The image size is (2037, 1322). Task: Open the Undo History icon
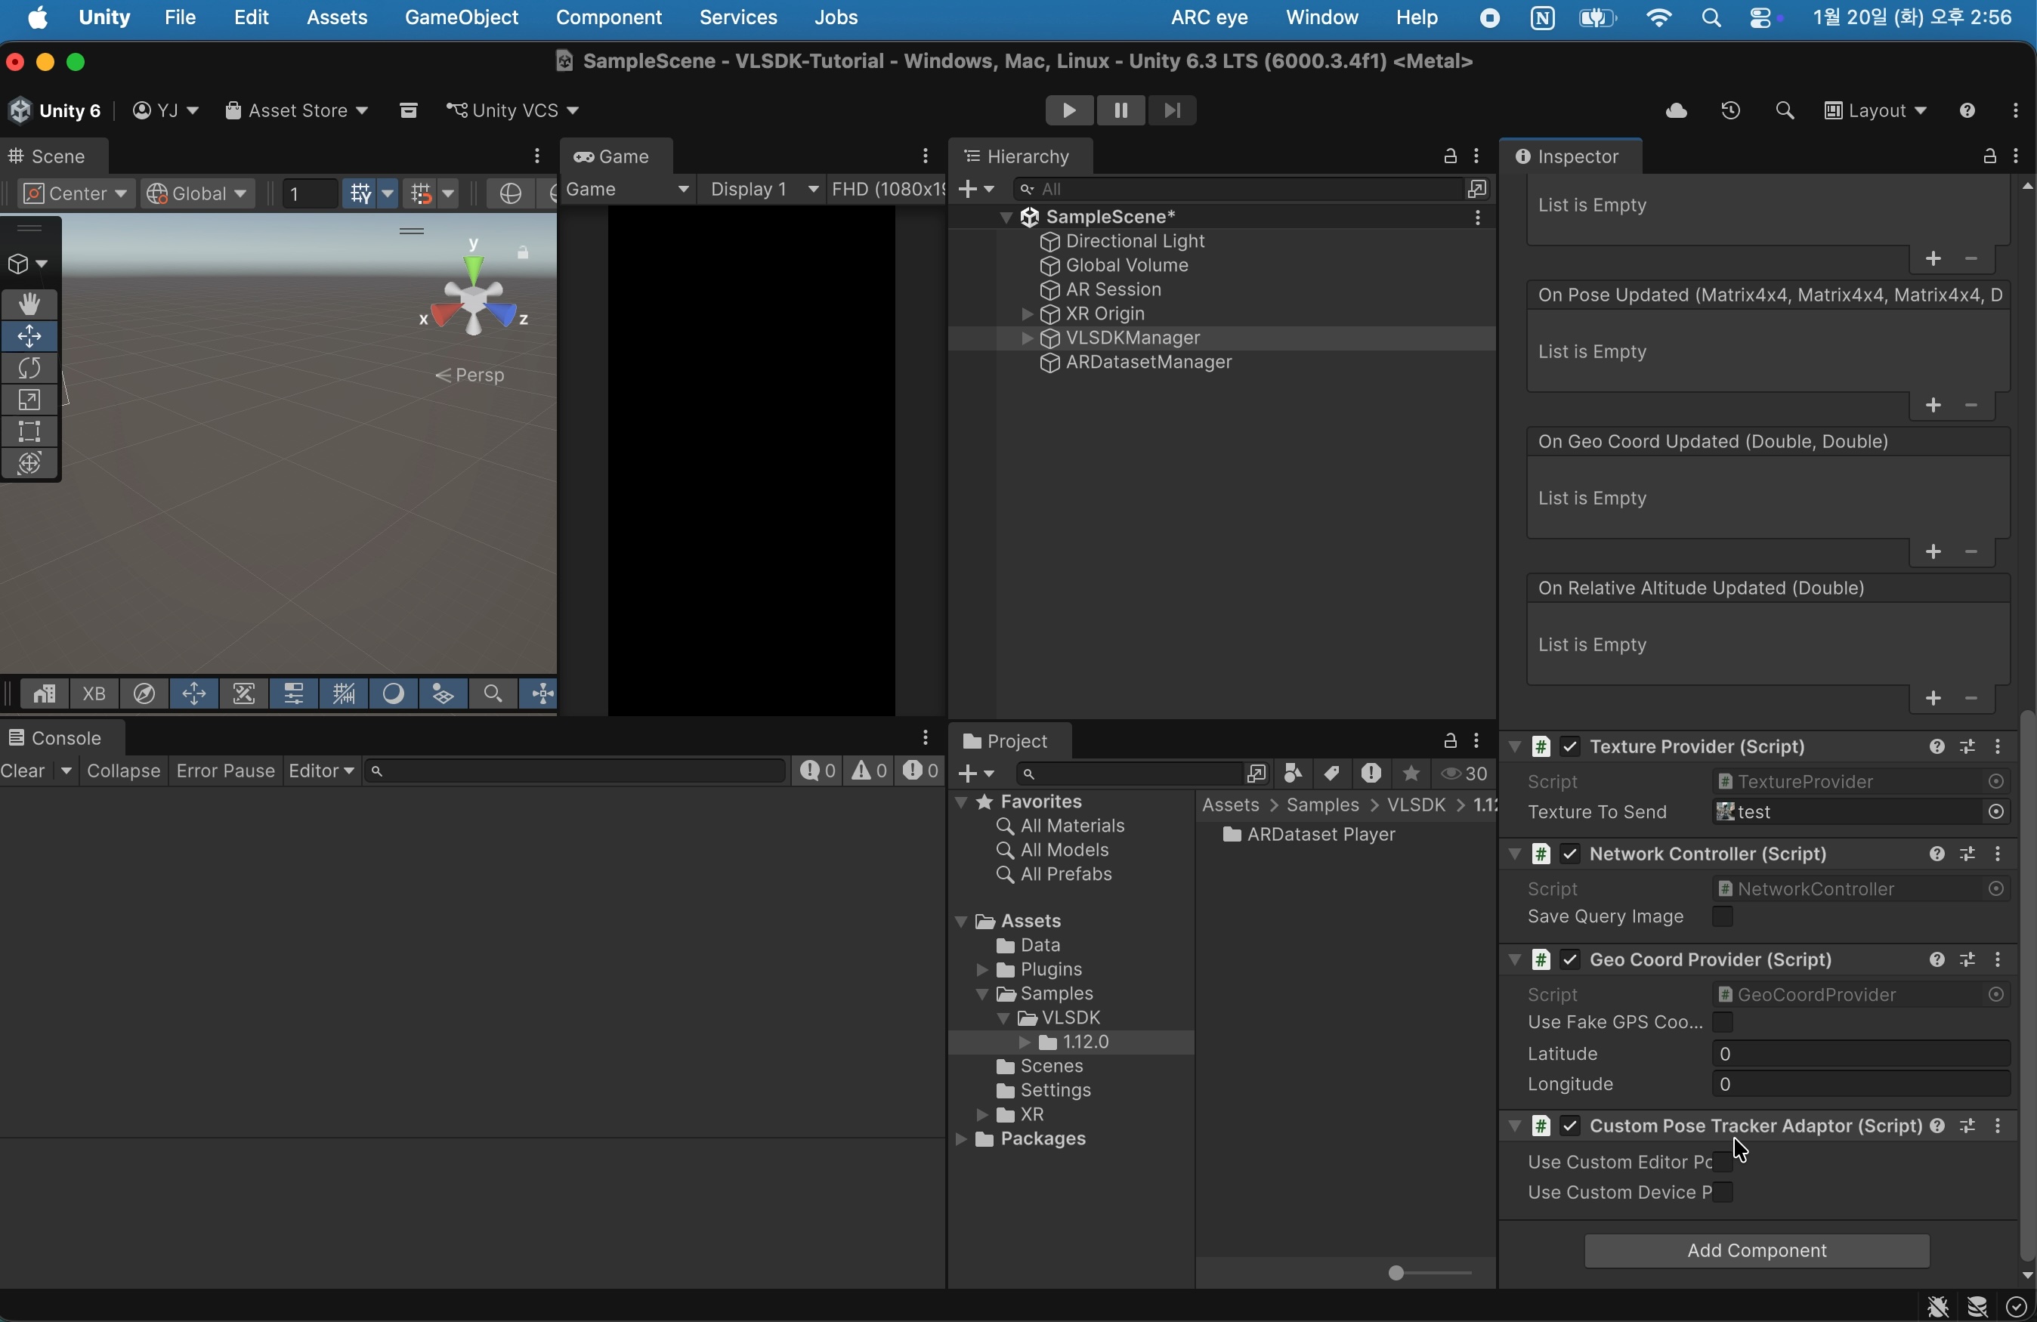(1730, 111)
